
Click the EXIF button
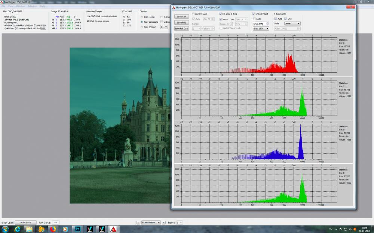[43, 29]
